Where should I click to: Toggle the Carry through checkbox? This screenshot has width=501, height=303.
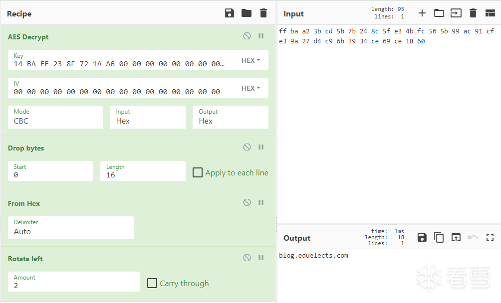click(x=152, y=283)
